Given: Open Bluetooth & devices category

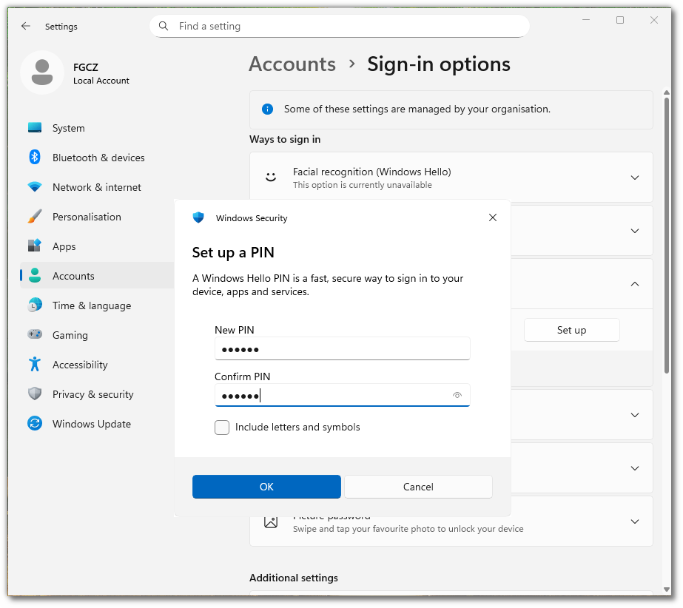Looking at the screenshot, I should coord(97,158).
